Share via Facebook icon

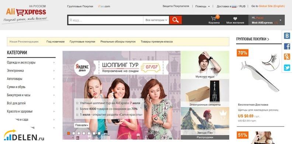click(287, 46)
